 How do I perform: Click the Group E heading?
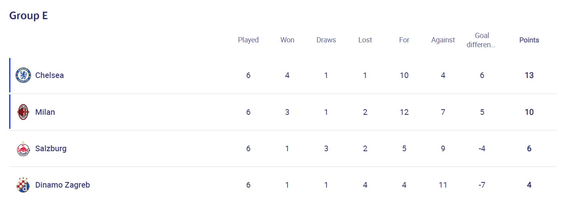point(28,16)
